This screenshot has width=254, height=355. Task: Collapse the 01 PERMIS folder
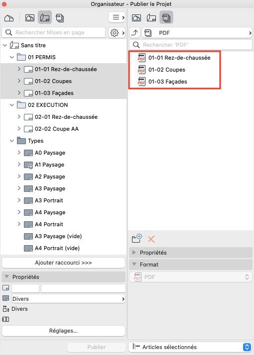(12, 57)
